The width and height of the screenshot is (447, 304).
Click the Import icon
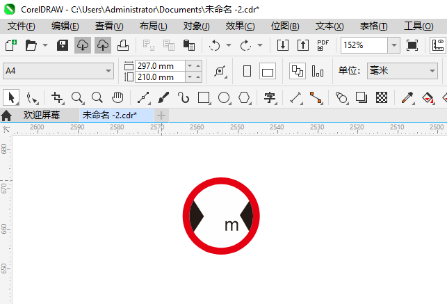[283, 45]
